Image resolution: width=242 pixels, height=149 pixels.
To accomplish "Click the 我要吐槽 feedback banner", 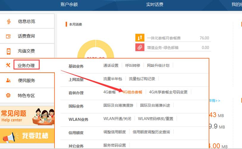I will (x=27, y=136).
